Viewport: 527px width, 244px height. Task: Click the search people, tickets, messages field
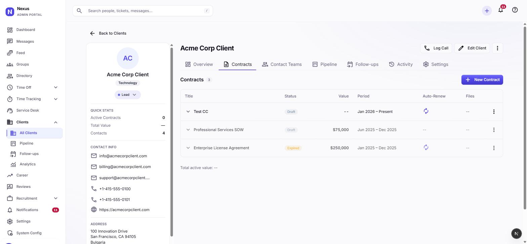click(x=143, y=11)
